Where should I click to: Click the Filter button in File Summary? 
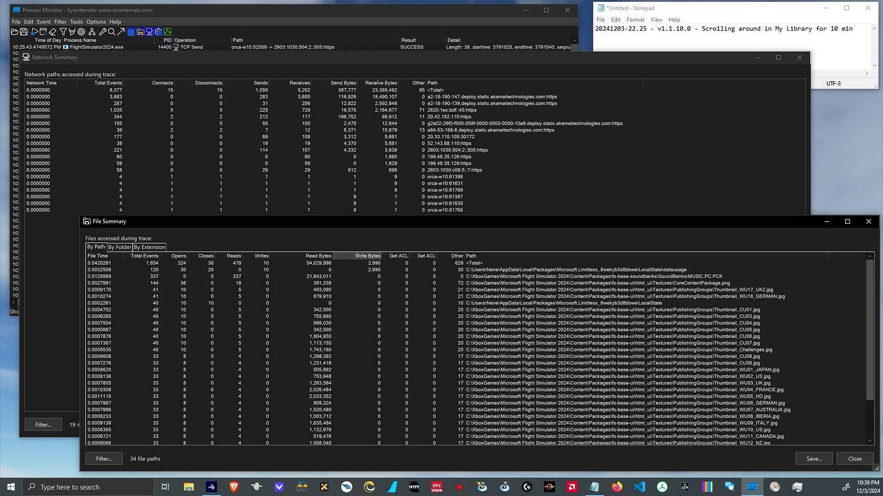(x=102, y=458)
